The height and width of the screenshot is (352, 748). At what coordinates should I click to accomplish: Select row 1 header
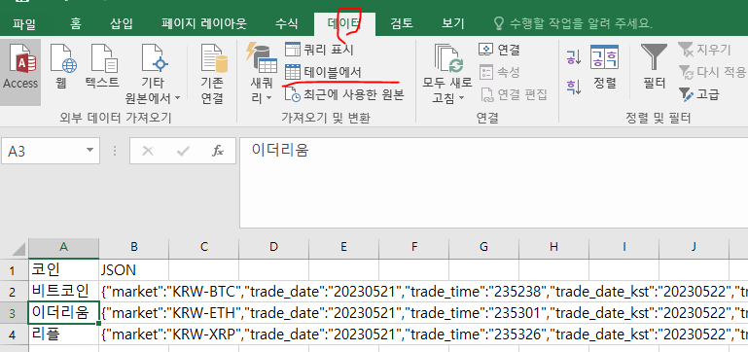pyautogui.click(x=14, y=270)
